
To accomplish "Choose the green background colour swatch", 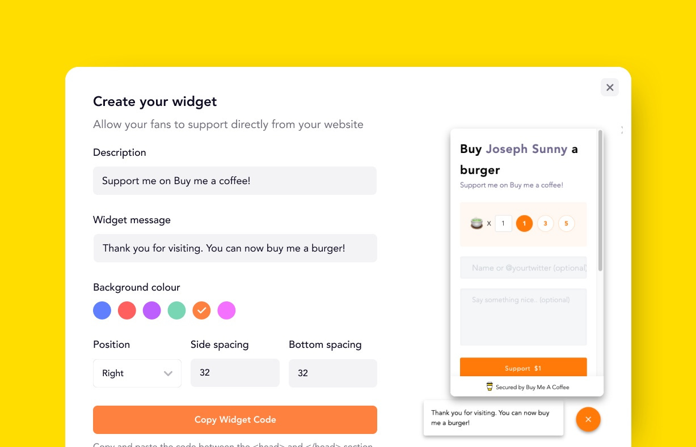I will [x=176, y=310].
